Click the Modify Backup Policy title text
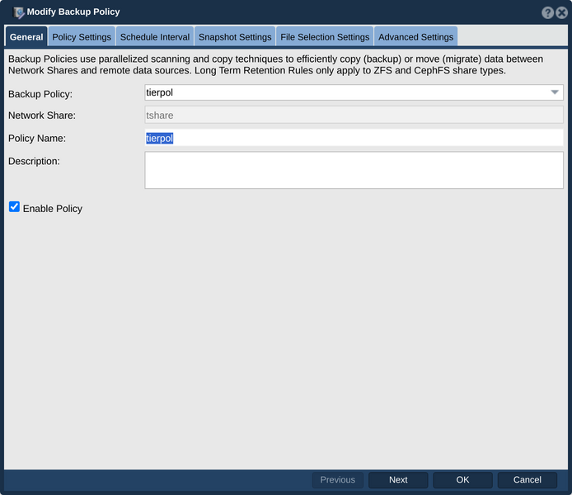572x495 pixels. coord(73,12)
